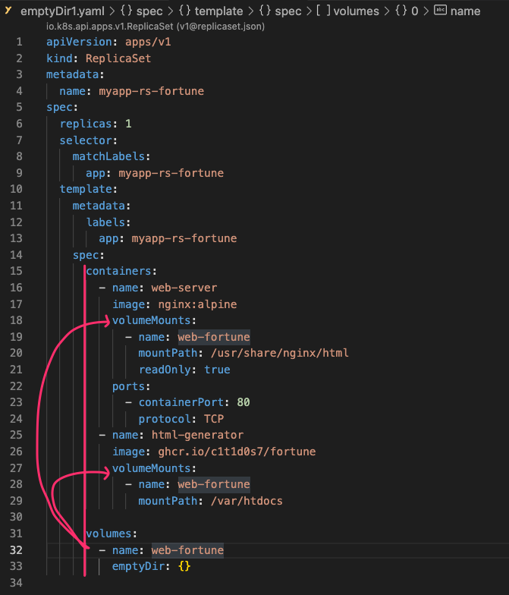The height and width of the screenshot is (595, 509).
Task: Click the image key on line 17
Action: (129, 304)
